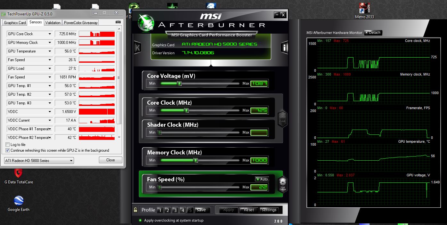Click the MSI Afterburner star logo
The height and width of the screenshot is (225, 447).
(x=147, y=23)
